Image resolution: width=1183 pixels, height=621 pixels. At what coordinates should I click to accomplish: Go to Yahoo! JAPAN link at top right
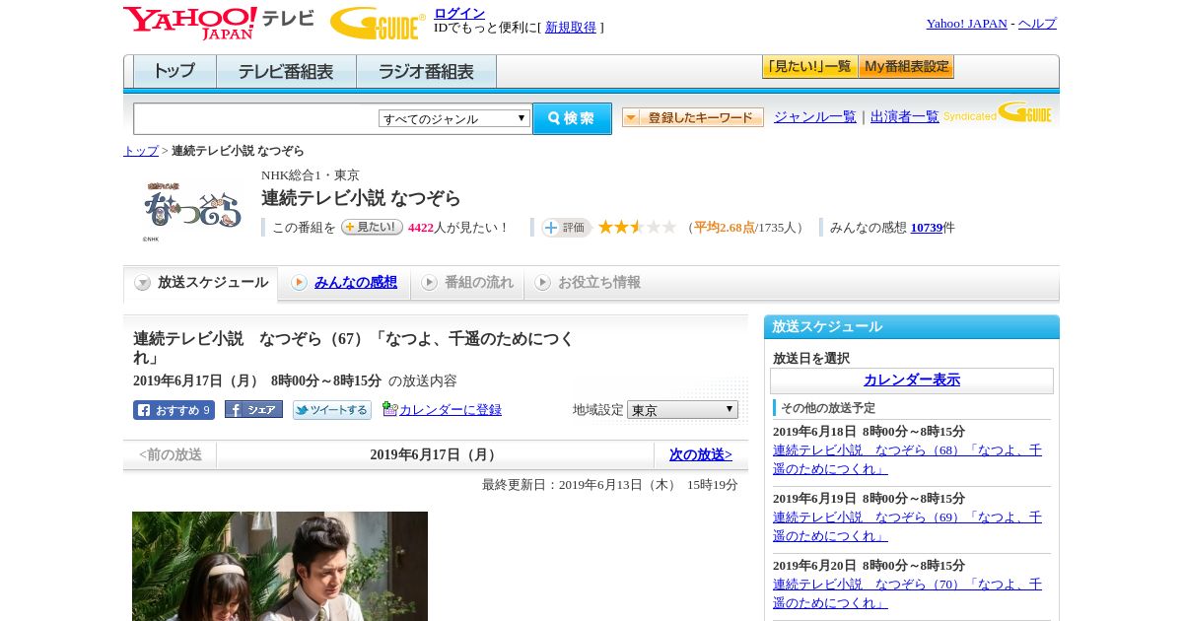coord(966,24)
